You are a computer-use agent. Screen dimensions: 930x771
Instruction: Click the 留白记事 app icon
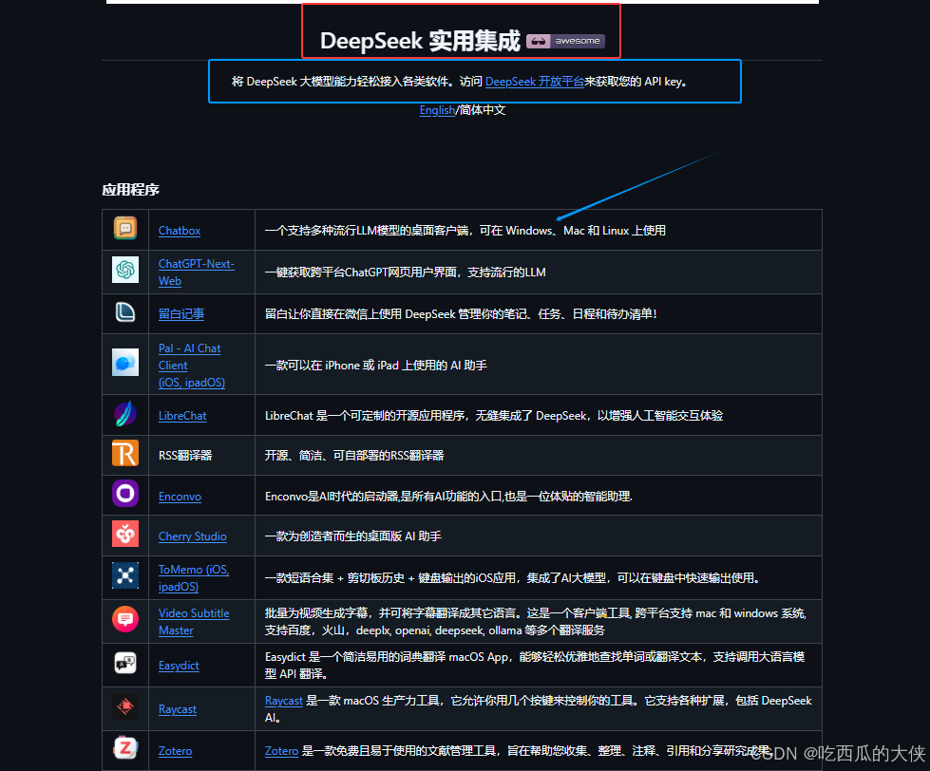(125, 311)
